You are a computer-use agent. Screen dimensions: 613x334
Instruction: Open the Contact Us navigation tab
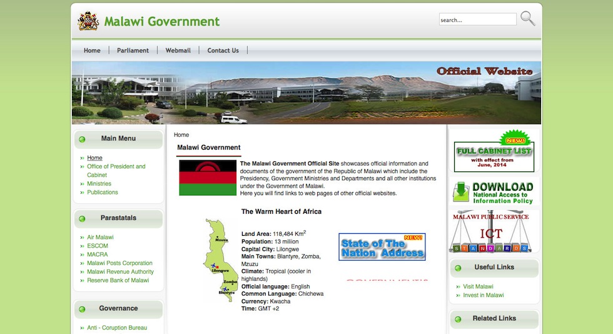[x=223, y=51]
